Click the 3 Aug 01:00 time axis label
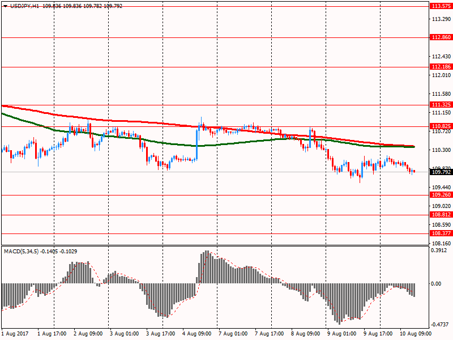 click(x=124, y=334)
